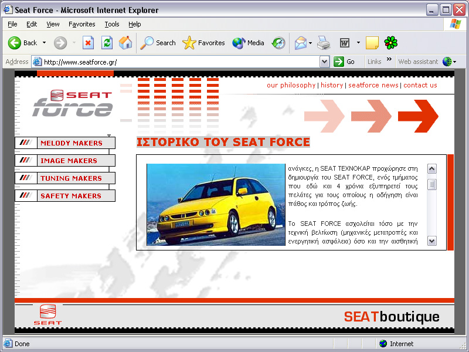Open the Edit menu
469x352 pixels.
coord(32,24)
